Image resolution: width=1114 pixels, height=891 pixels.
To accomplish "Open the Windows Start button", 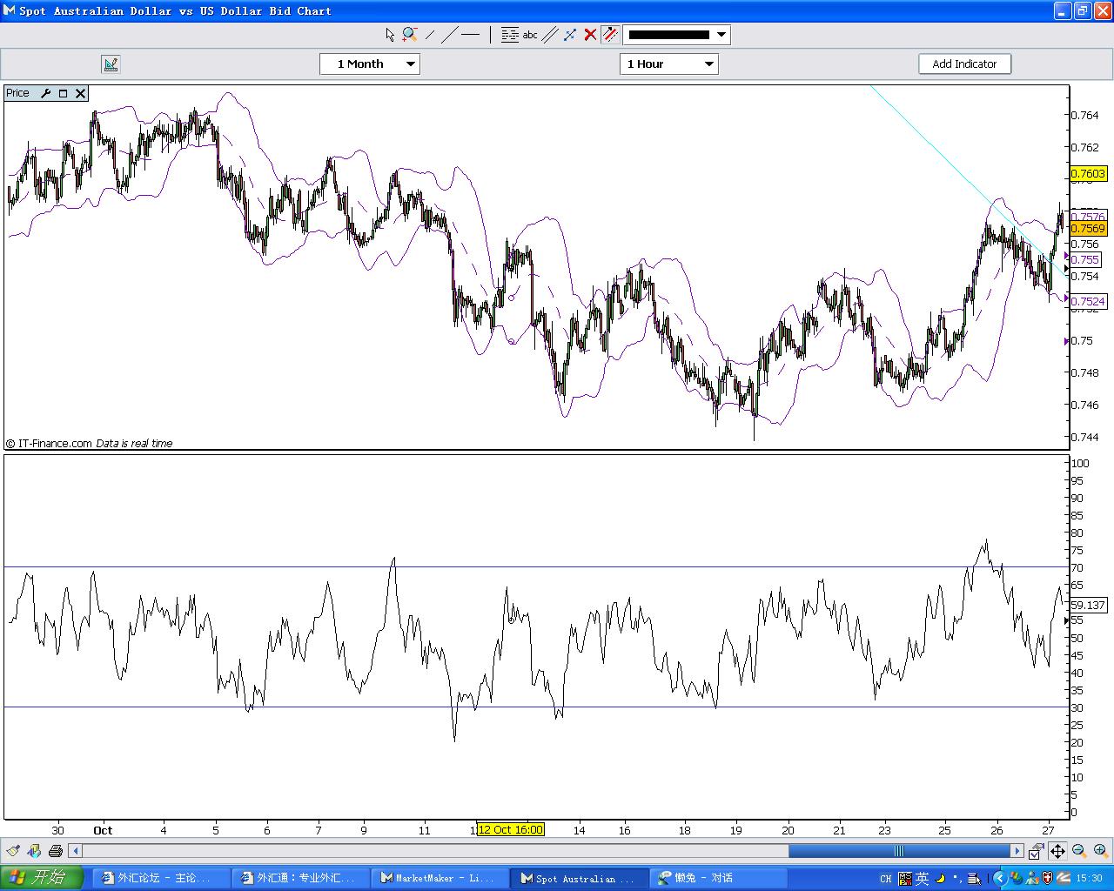I will coord(42,877).
